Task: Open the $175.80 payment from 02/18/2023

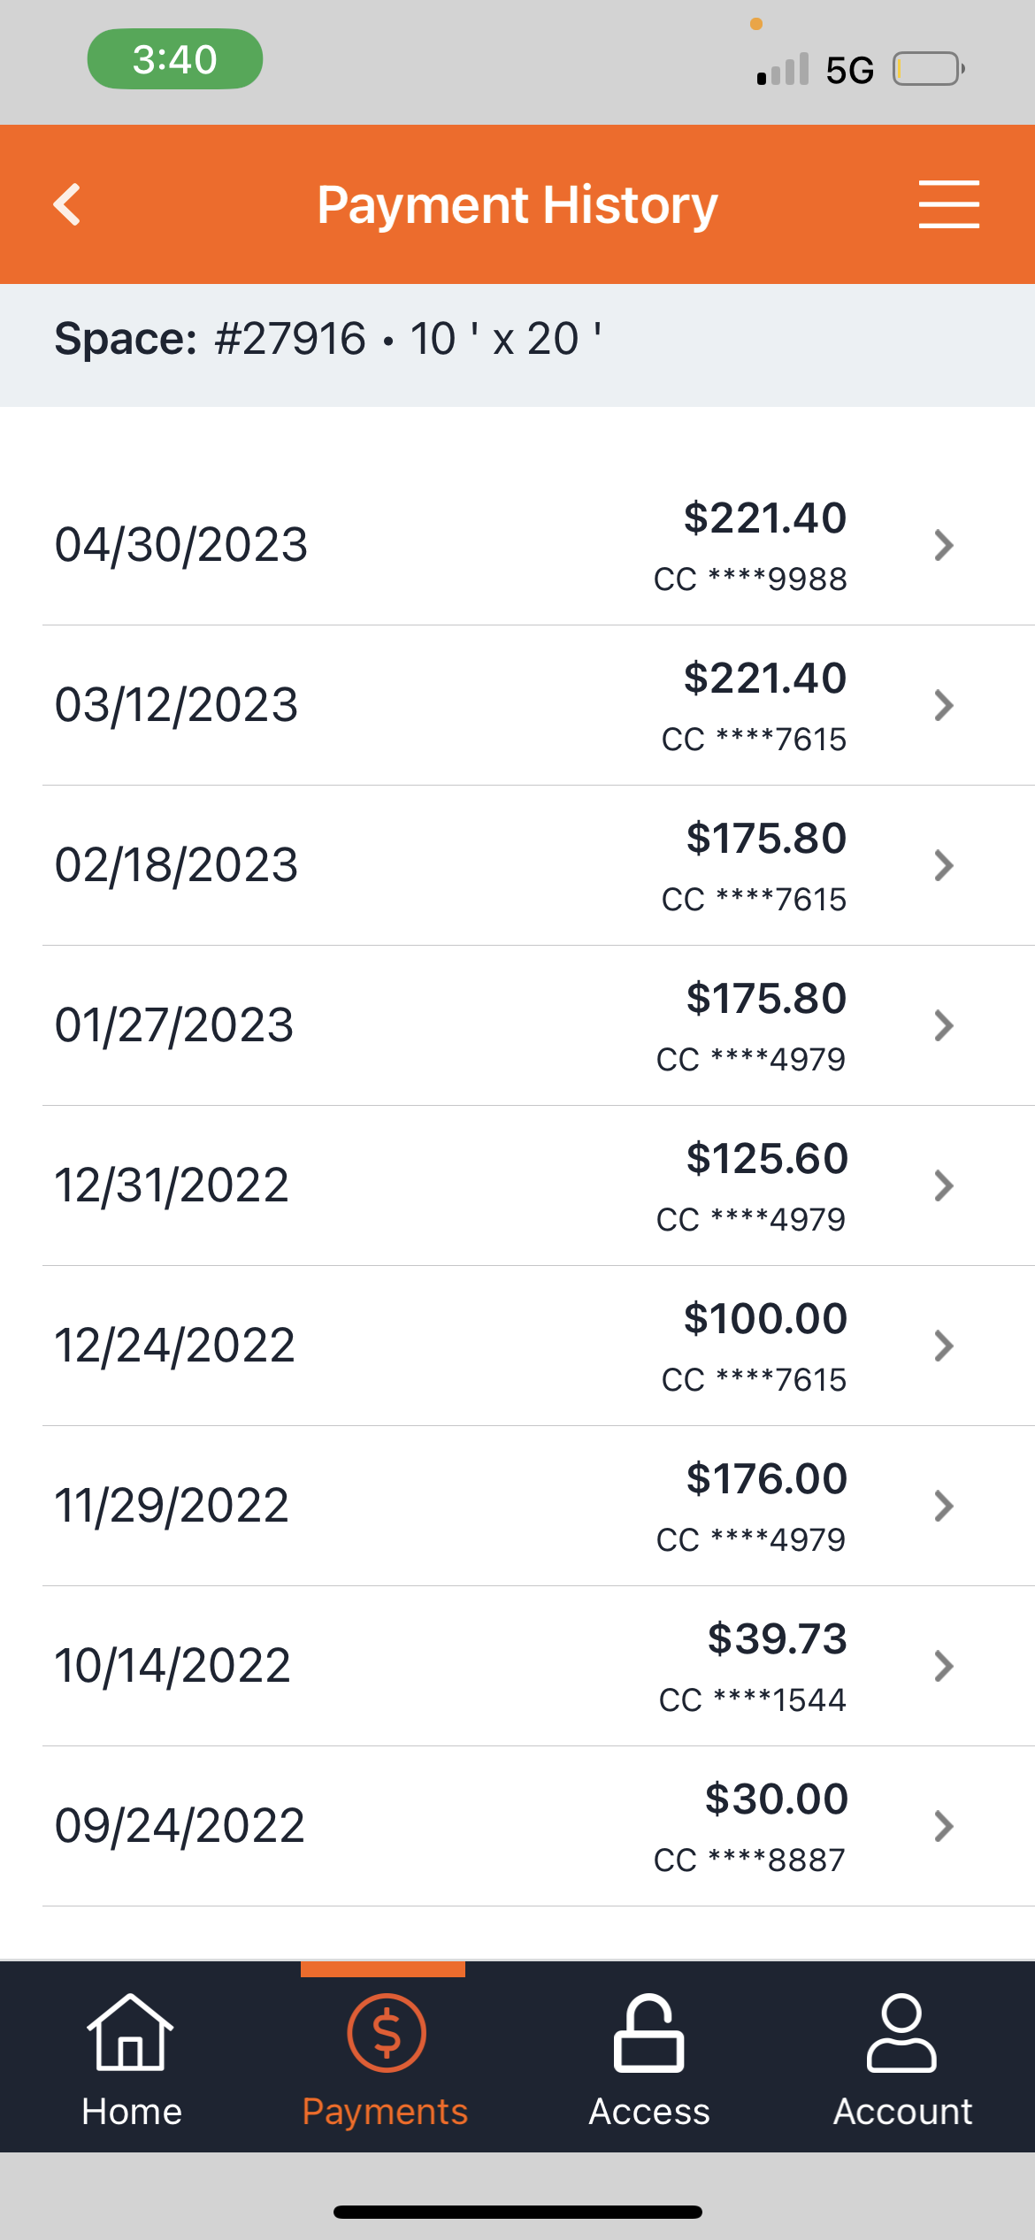Action: [x=766, y=839]
